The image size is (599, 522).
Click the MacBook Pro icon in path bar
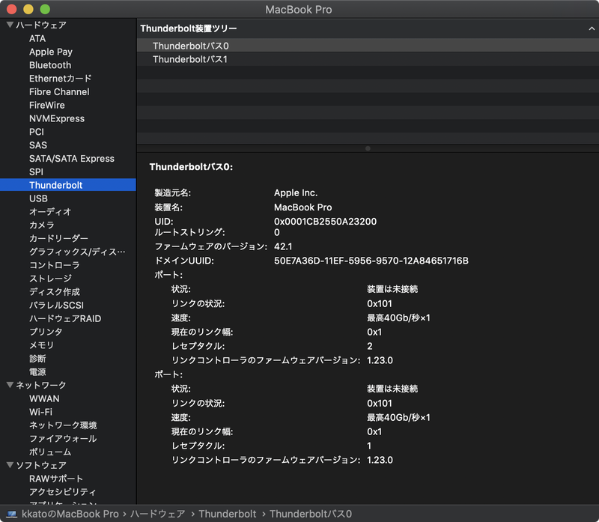(12, 514)
